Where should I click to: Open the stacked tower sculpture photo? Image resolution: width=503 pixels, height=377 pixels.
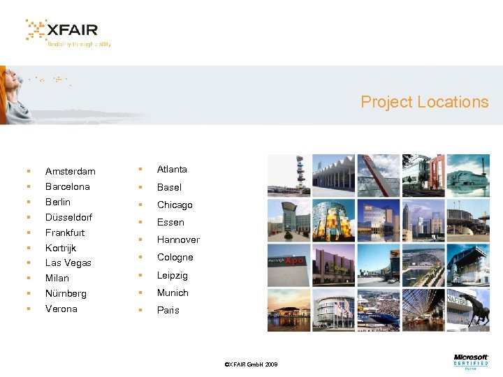289,175
